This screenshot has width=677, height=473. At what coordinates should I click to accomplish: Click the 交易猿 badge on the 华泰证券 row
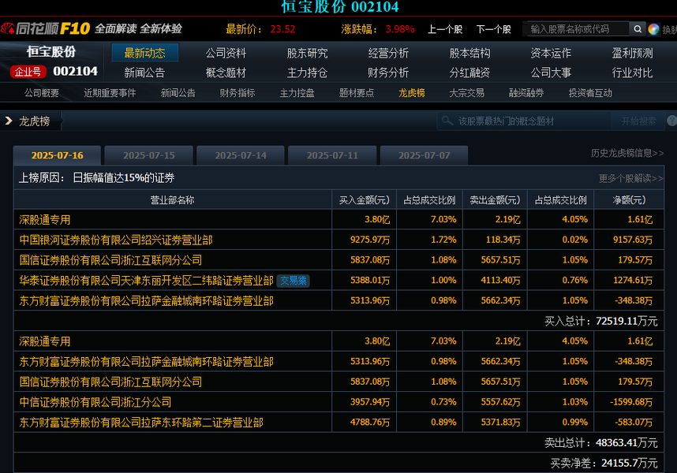pos(294,281)
